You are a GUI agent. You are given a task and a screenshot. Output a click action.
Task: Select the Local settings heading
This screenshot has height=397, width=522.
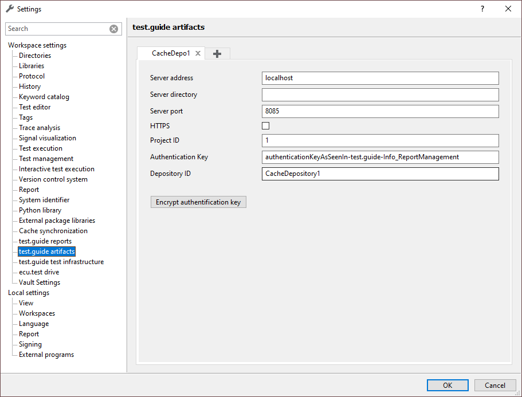29,293
